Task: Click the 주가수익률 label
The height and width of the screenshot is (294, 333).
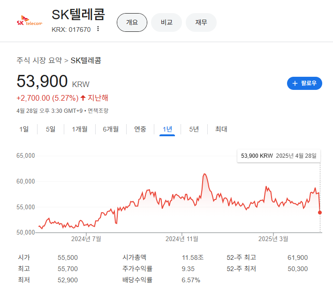Action: point(137,269)
